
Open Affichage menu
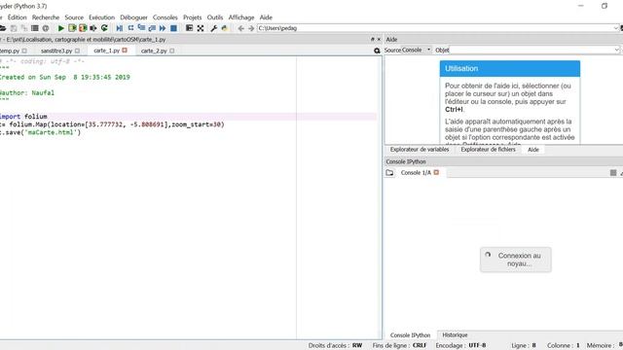coord(241,17)
